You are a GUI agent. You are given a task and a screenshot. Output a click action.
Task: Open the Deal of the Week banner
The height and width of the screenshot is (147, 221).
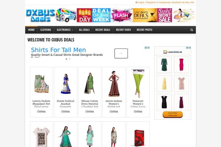click(101, 15)
